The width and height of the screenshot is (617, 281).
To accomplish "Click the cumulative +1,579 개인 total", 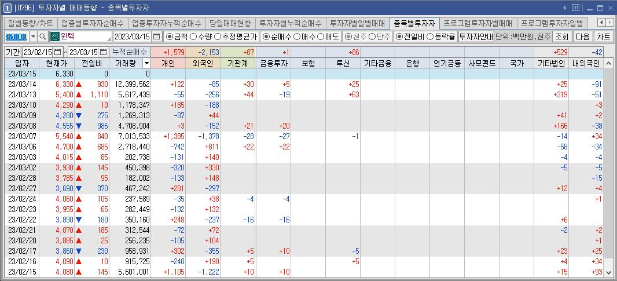I will (168, 52).
